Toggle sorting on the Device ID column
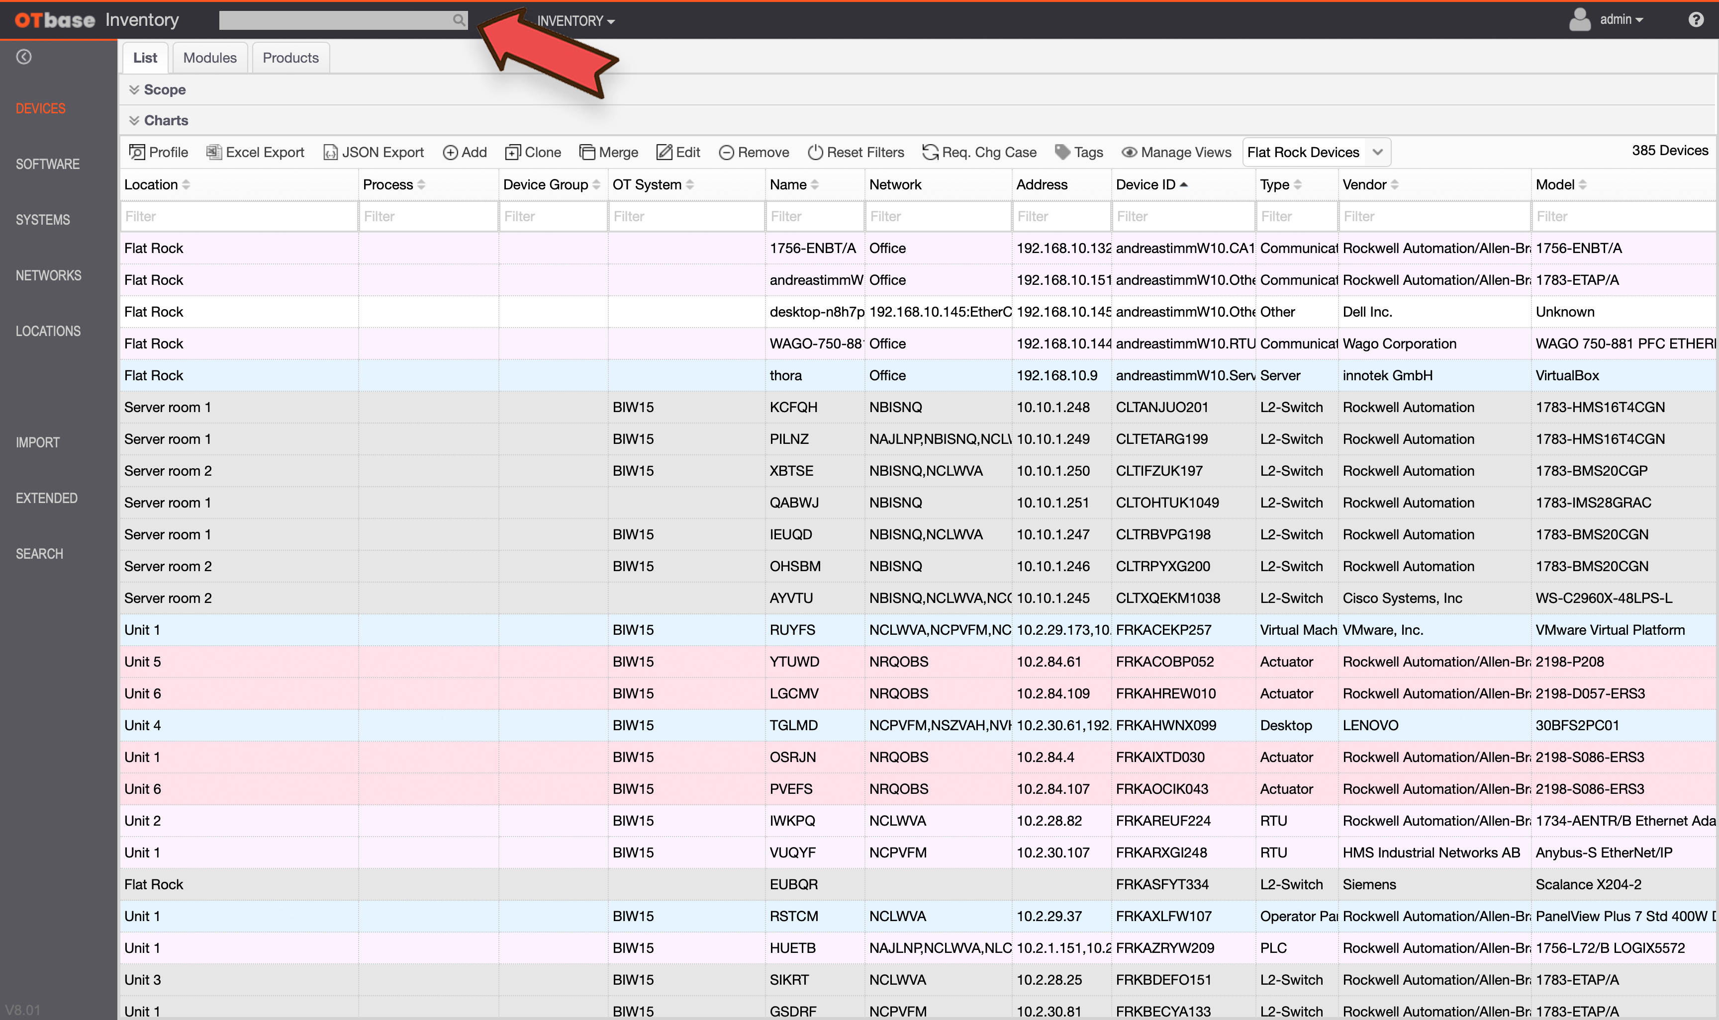This screenshot has width=1719, height=1020. tap(1184, 184)
